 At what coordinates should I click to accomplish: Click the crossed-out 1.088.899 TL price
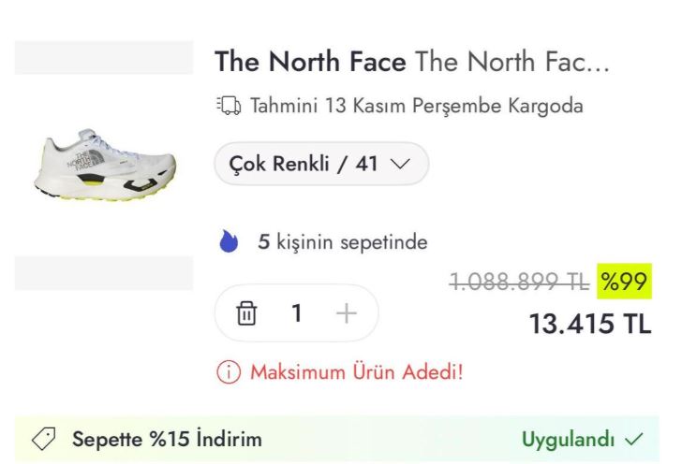click(519, 282)
